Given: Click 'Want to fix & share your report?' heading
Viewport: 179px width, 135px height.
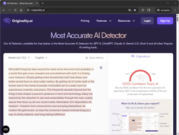Looking at the screenshot, I should point(140,104).
